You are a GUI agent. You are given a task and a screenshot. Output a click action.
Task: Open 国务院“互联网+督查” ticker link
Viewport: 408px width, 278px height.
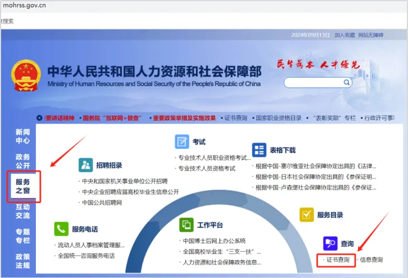112,118
